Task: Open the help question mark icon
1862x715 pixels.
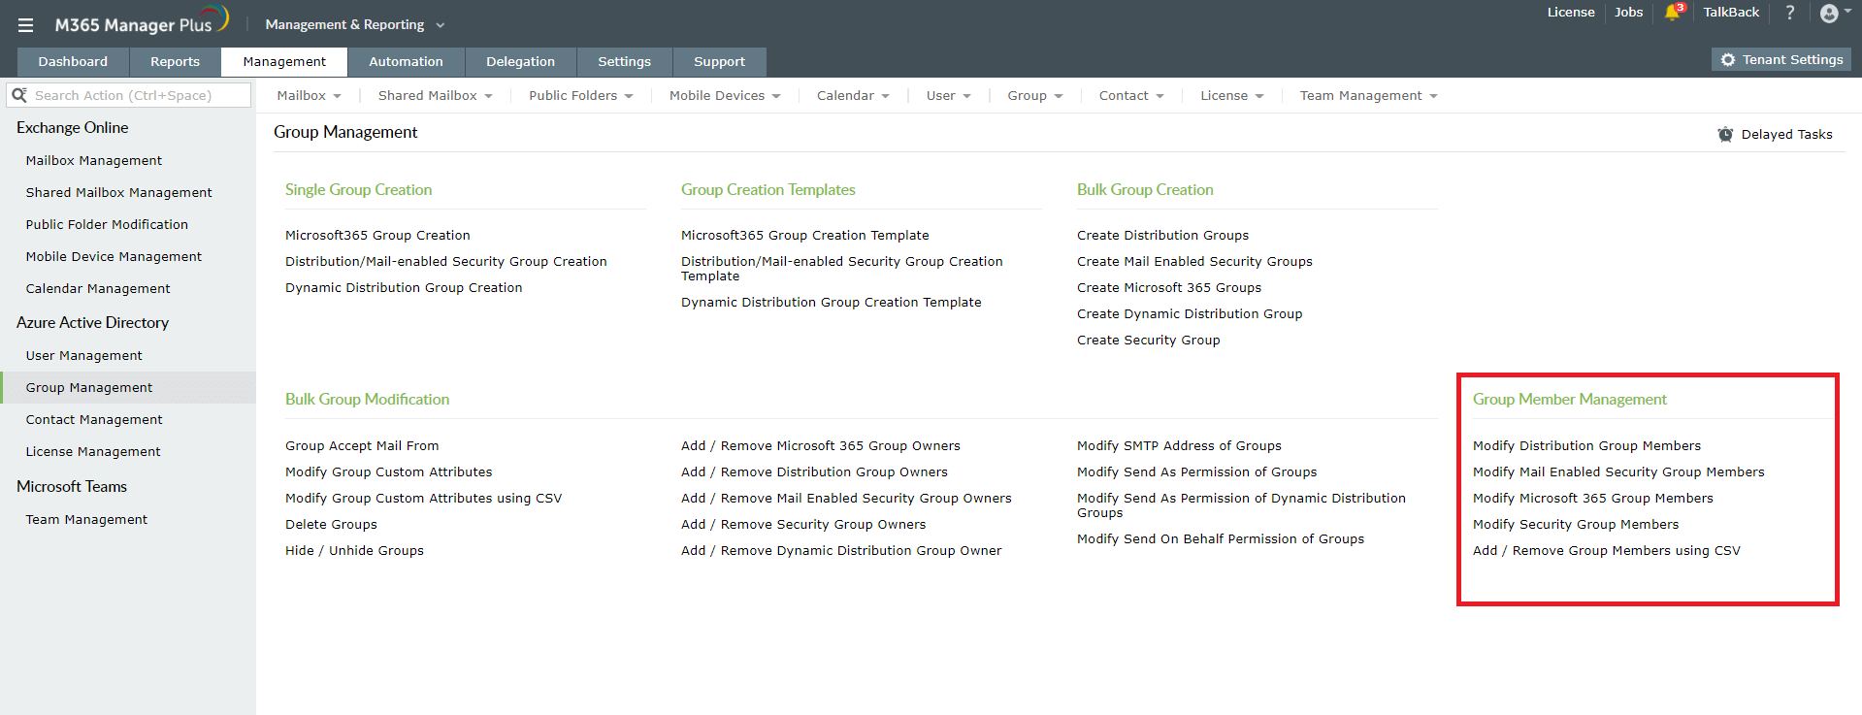Action: [x=1790, y=13]
